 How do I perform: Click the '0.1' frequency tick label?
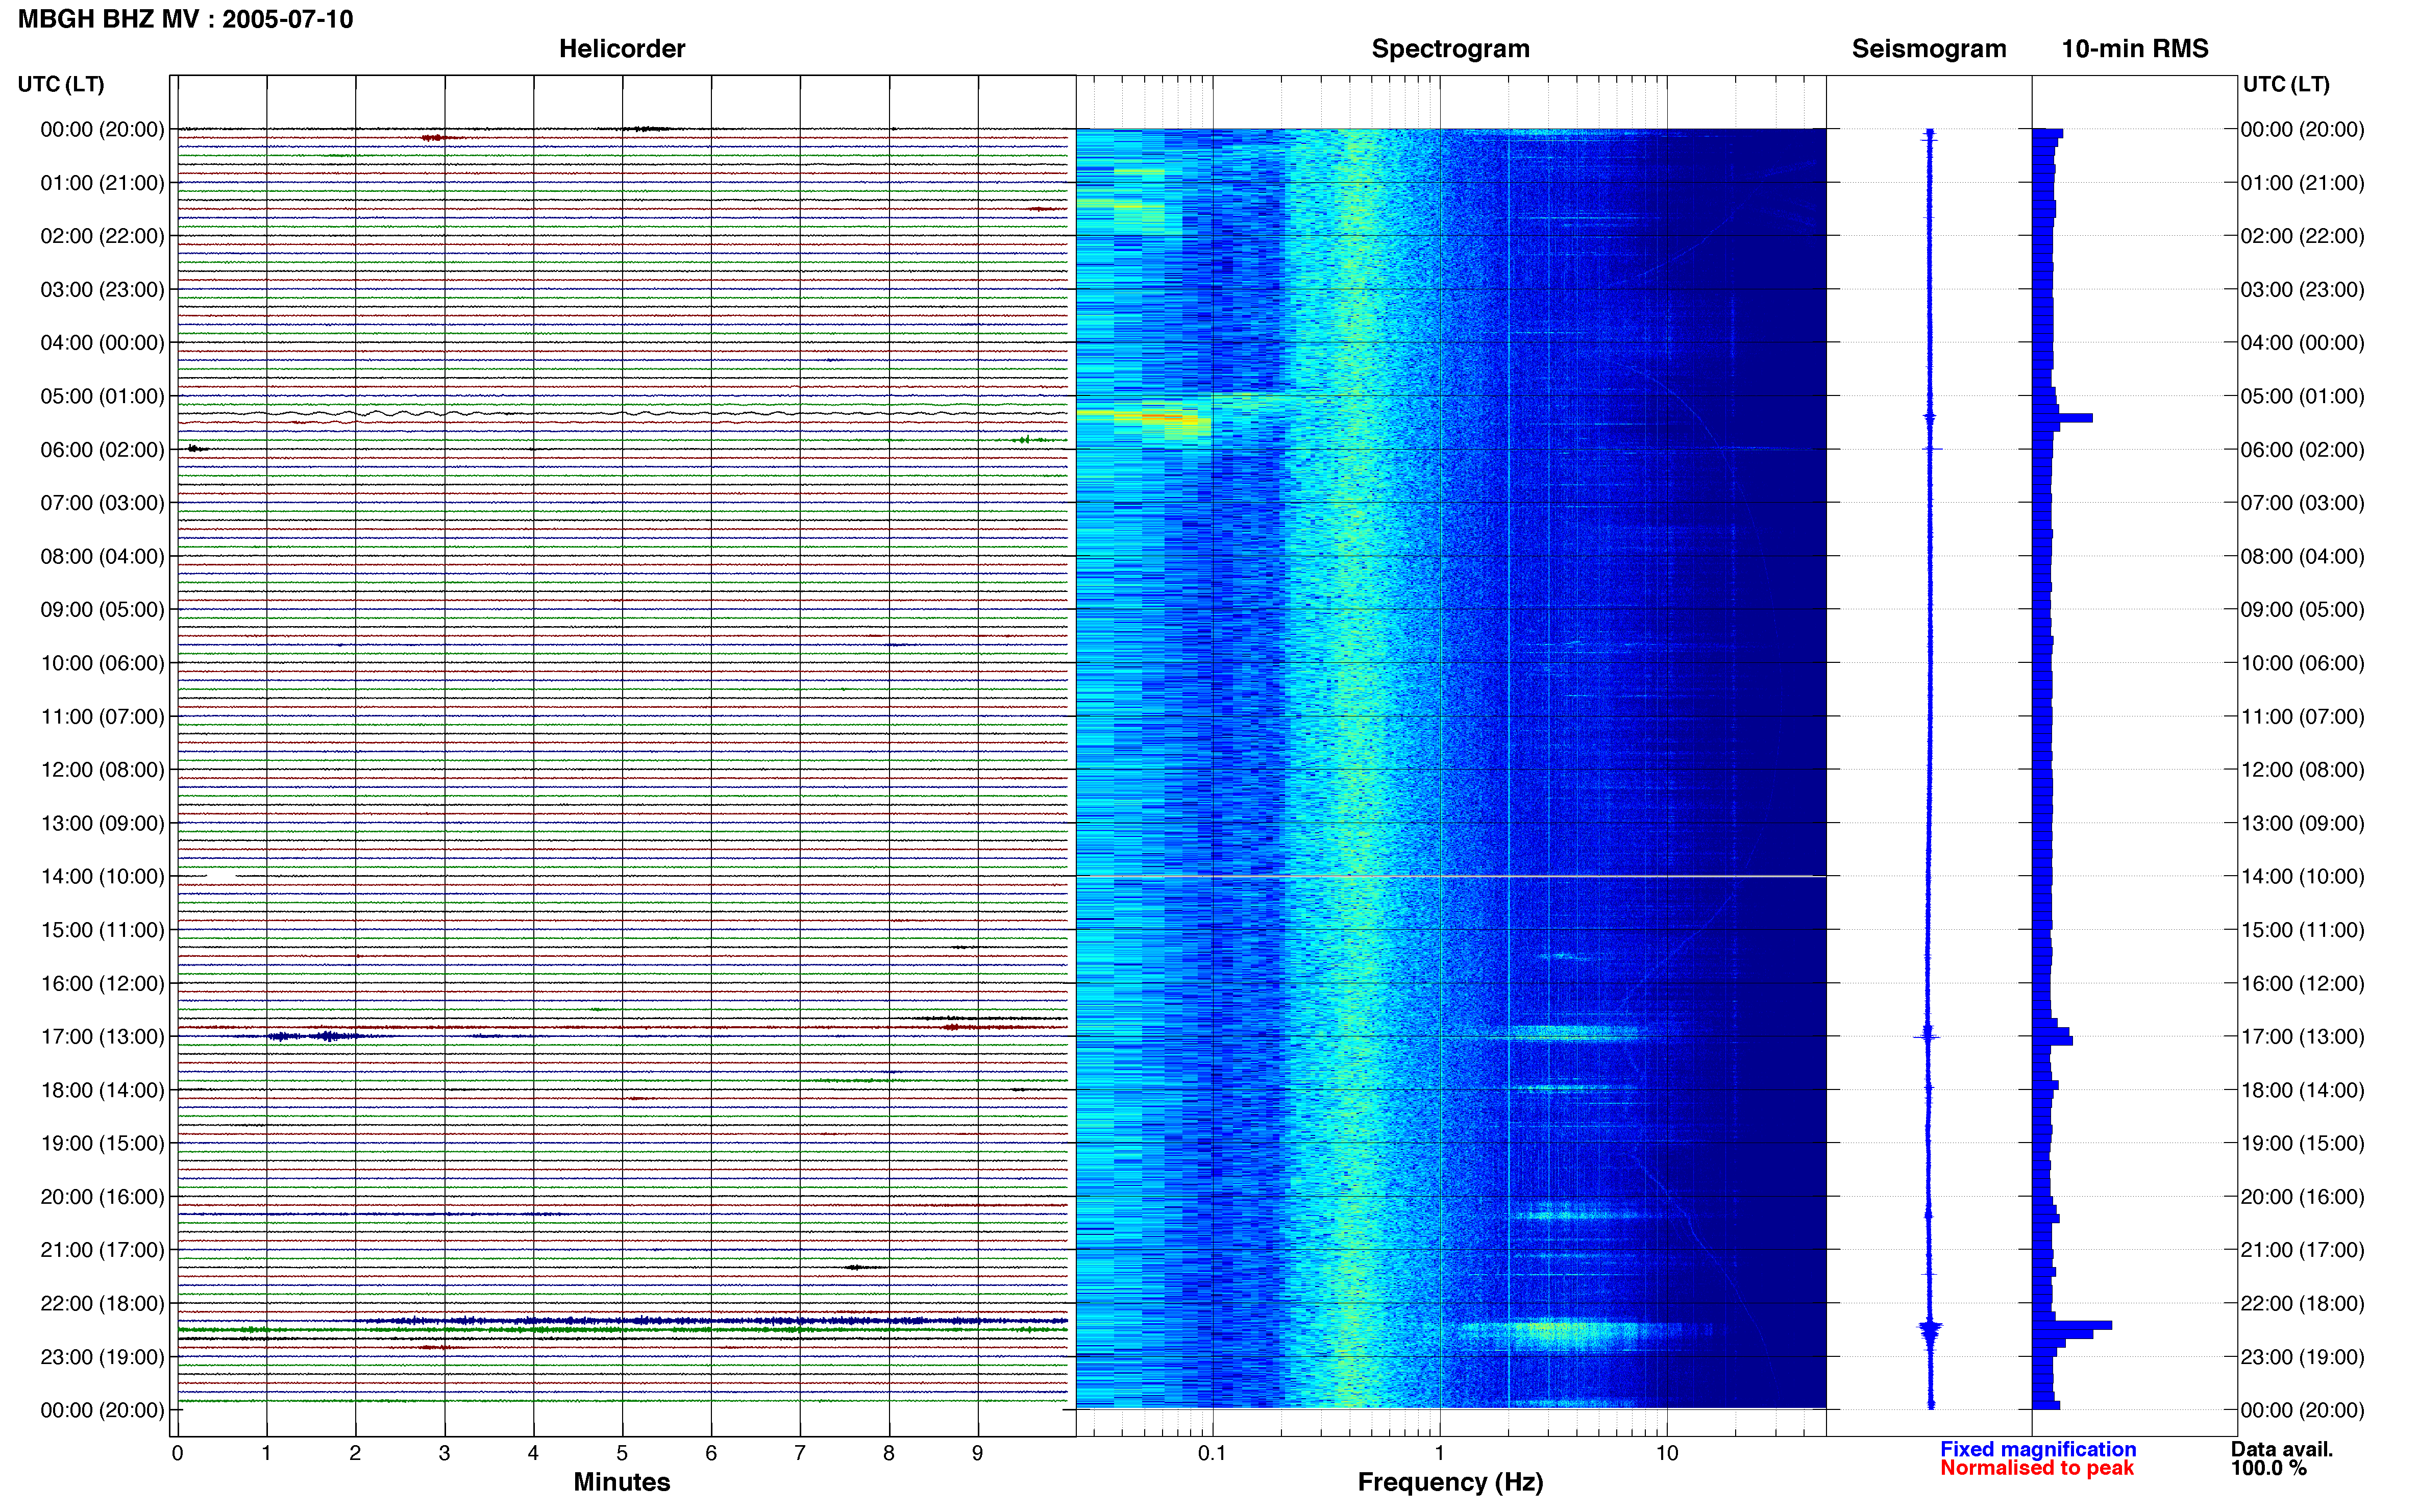pos(1212,1453)
